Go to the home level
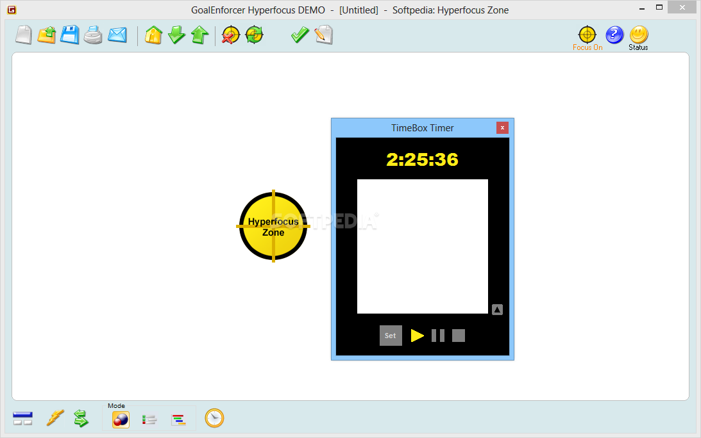 coord(153,35)
